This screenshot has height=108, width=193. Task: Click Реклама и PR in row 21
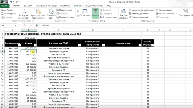coord(59,101)
